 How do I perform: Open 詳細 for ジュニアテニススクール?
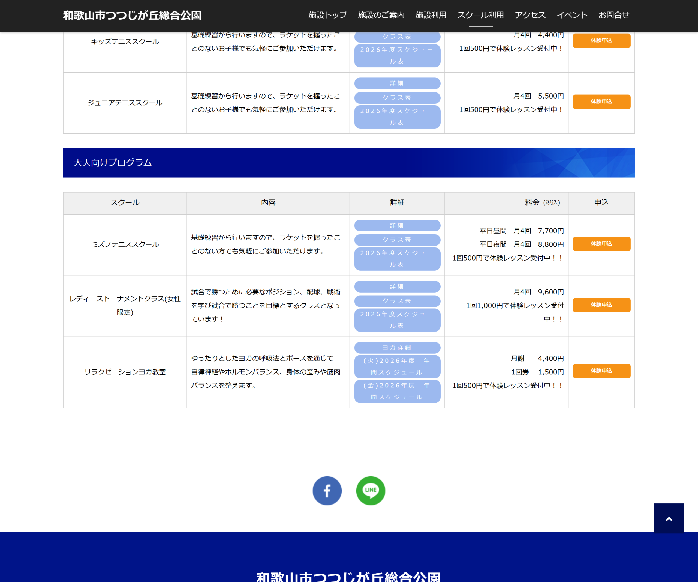[x=397, y=83]
